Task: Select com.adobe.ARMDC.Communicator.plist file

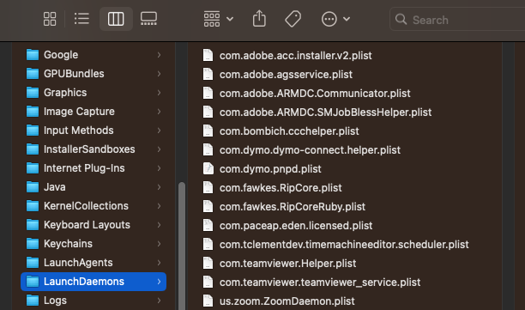Action: pos(315,93)
